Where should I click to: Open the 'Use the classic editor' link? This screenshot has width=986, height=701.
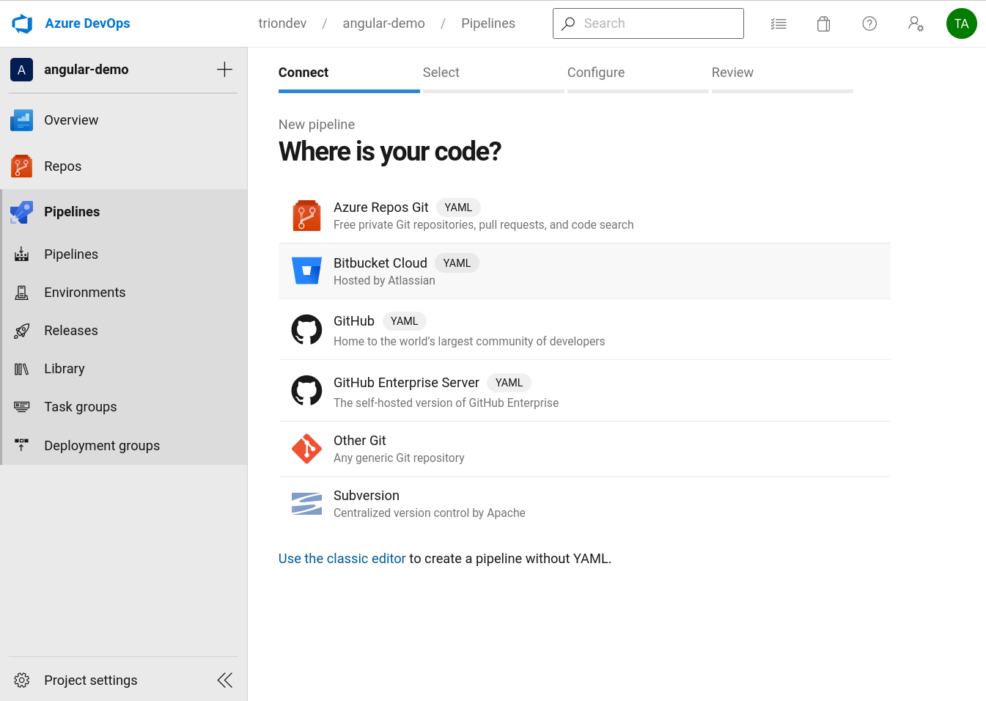click(342, 559)
